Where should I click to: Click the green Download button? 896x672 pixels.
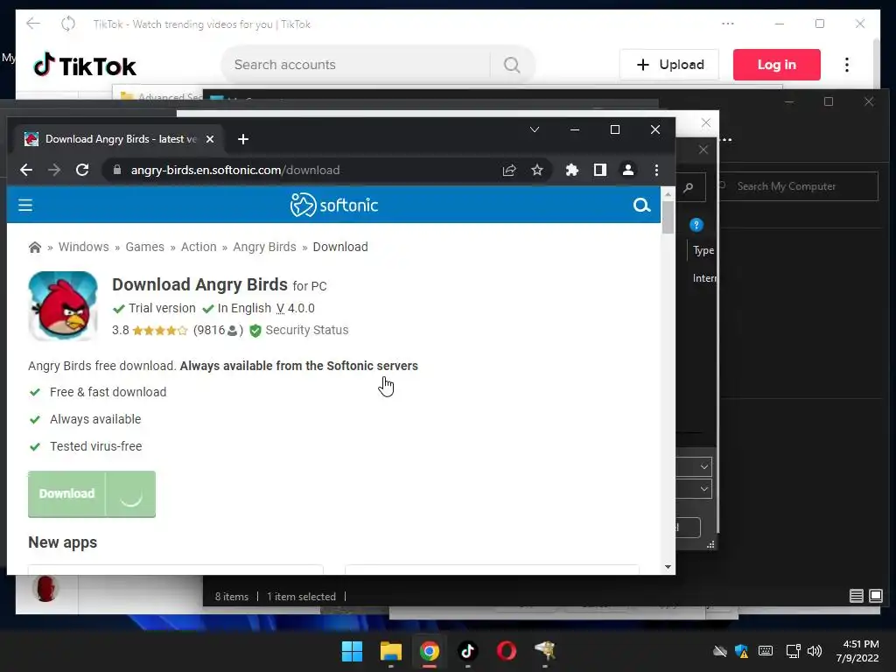coord(91,493)
